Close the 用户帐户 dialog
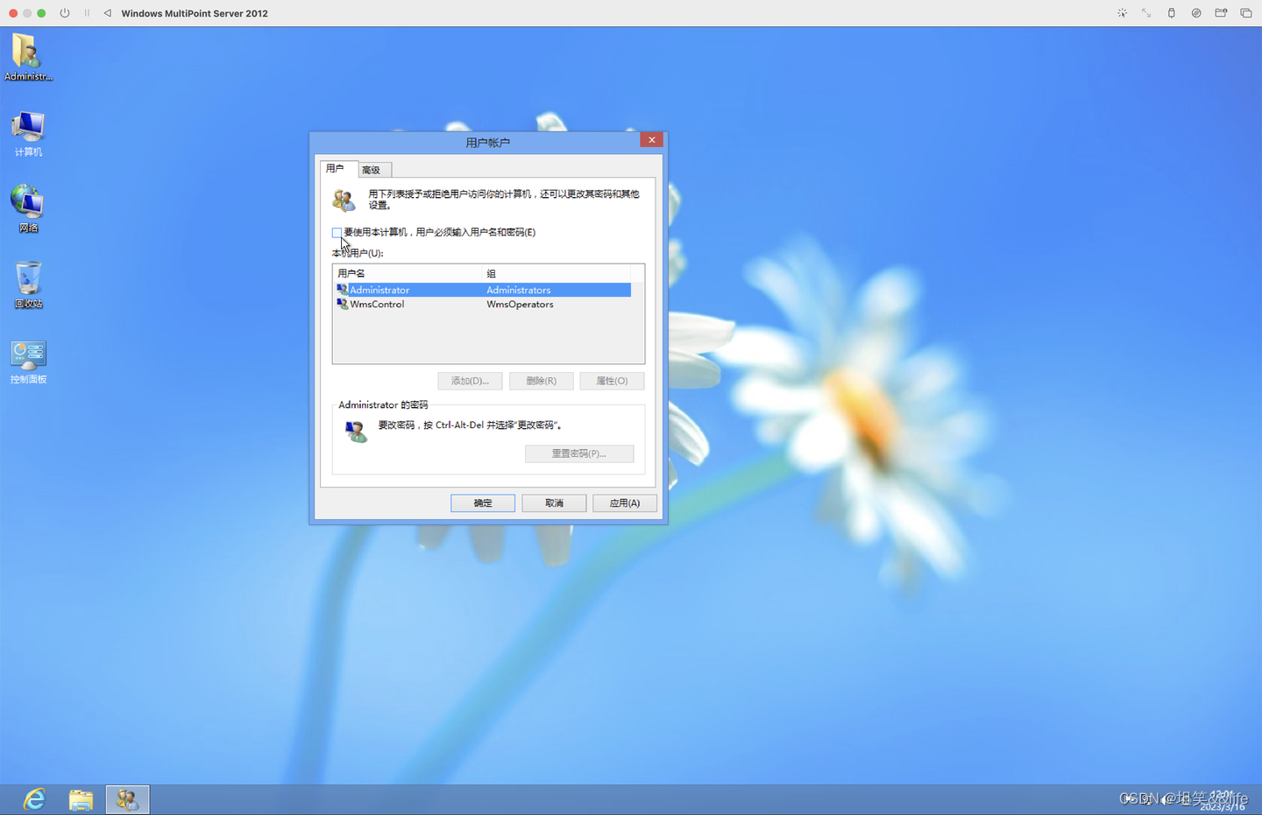This screenshot has height=815, width=1262. coord(651,140)
